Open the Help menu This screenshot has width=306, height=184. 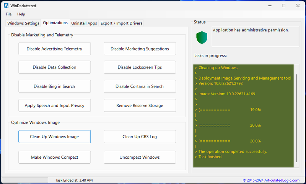pos(21,14)
